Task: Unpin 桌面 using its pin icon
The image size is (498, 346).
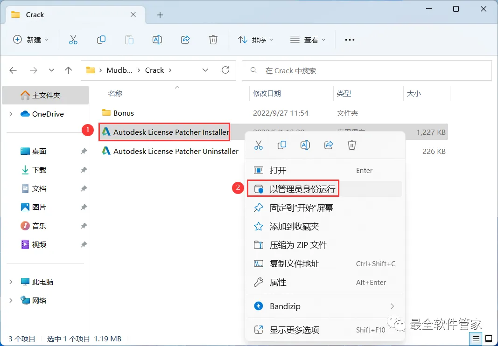Action: click(x=84, y=152)
